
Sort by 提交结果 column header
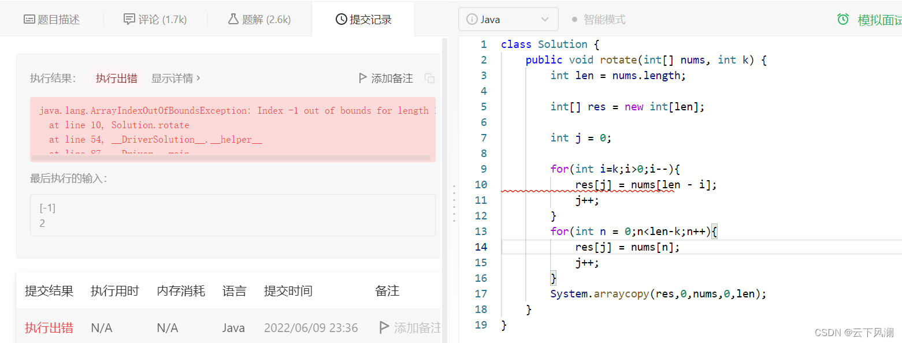[49, 290]
